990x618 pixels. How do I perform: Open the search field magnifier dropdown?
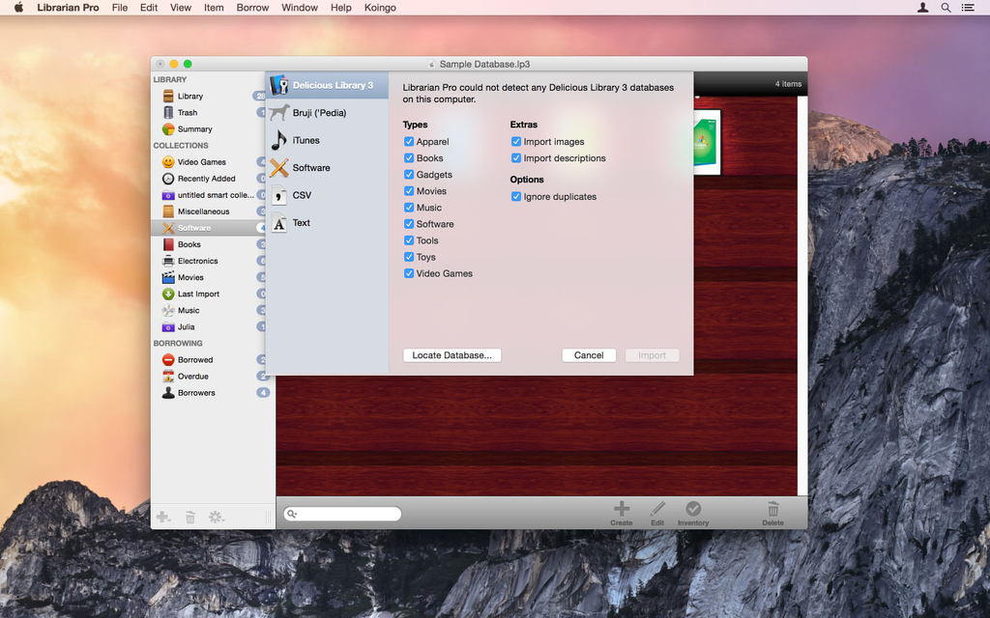292,515
